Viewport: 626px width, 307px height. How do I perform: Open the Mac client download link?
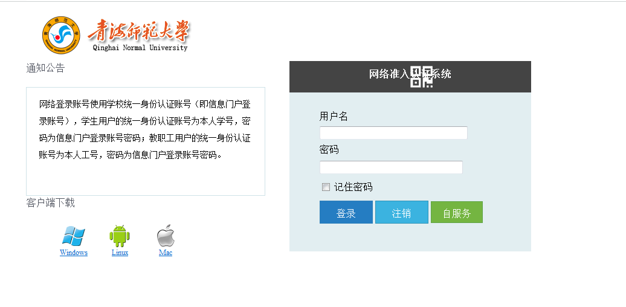coord(166,253)
